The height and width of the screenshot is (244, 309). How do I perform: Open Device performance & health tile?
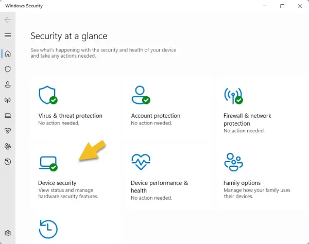coord(168,176)
